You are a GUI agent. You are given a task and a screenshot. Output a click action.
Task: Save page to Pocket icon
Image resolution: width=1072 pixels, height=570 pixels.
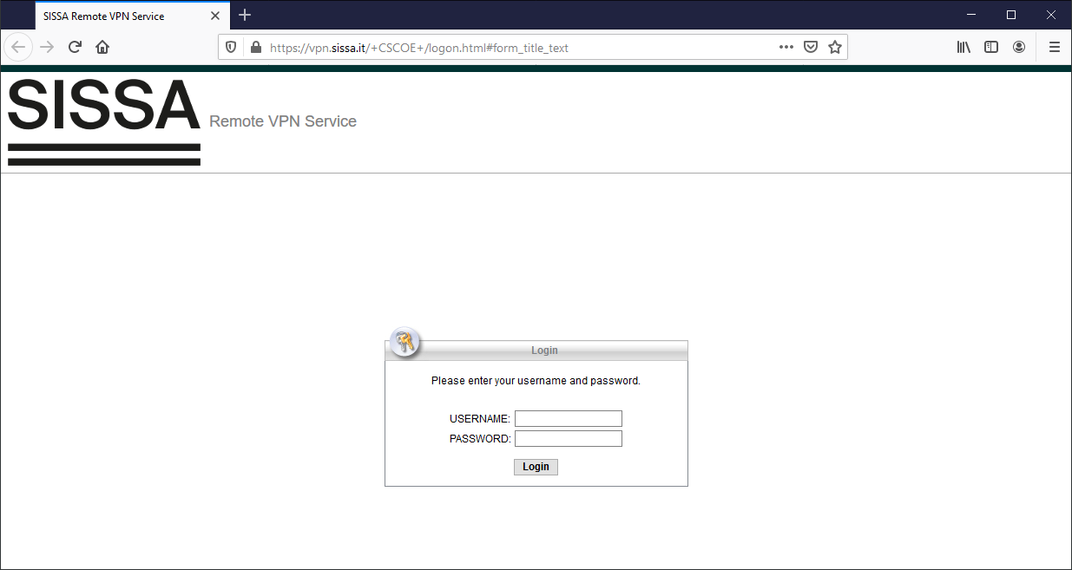point(811,47)
